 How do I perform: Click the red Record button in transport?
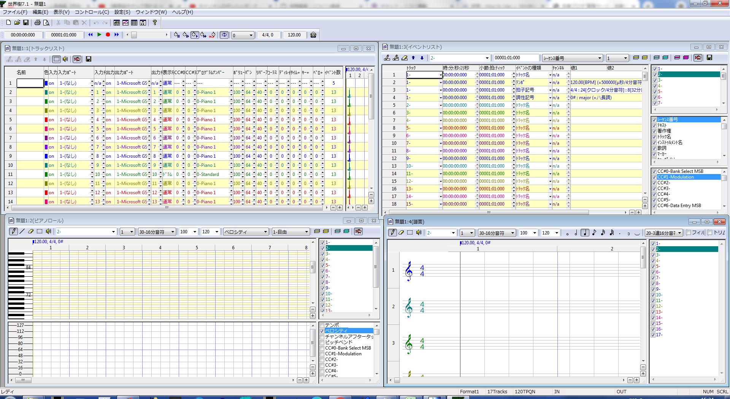pos(108,35)
